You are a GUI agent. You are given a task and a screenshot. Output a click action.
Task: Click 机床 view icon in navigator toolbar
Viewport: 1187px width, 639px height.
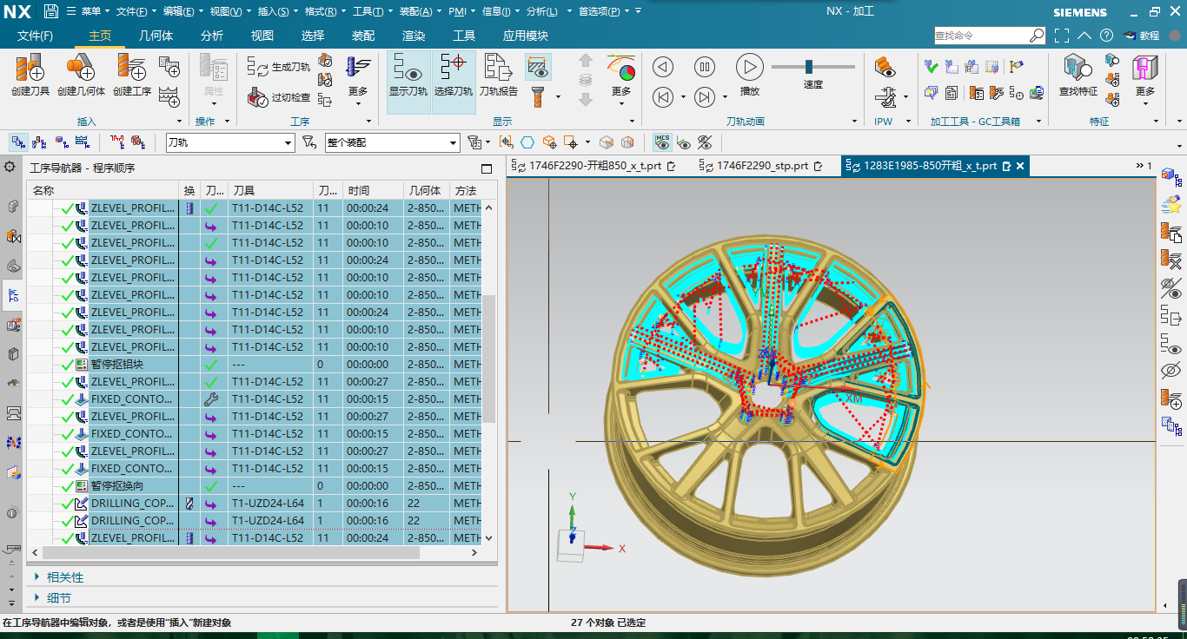pos(39,142)
